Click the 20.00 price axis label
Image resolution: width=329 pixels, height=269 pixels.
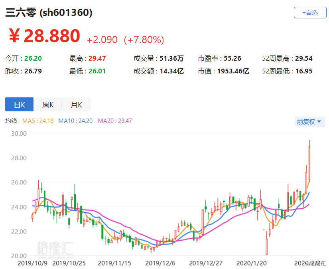tap(19, 256)
